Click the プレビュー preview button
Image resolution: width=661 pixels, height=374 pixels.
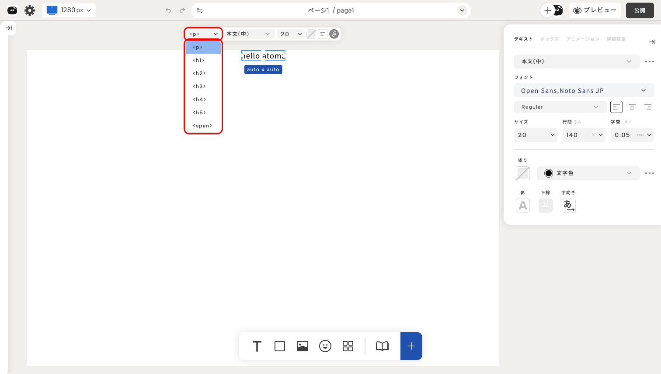(595, 10)
